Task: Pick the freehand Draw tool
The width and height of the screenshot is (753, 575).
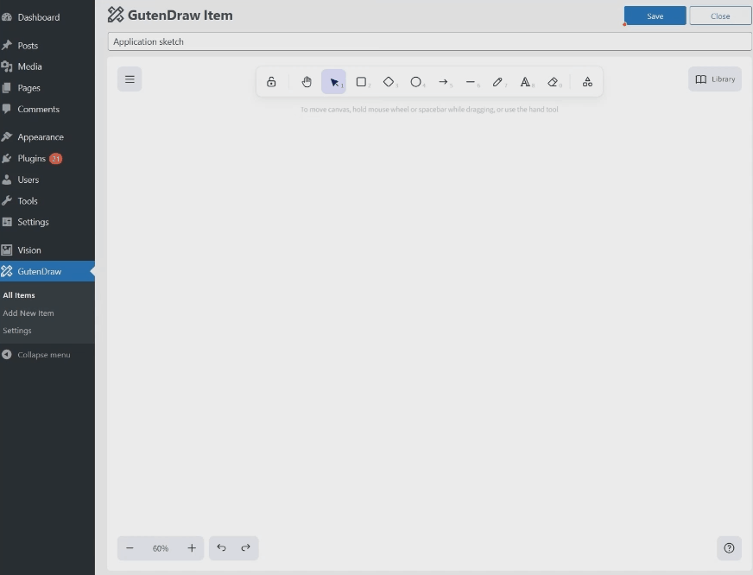Action: point(498,81)
